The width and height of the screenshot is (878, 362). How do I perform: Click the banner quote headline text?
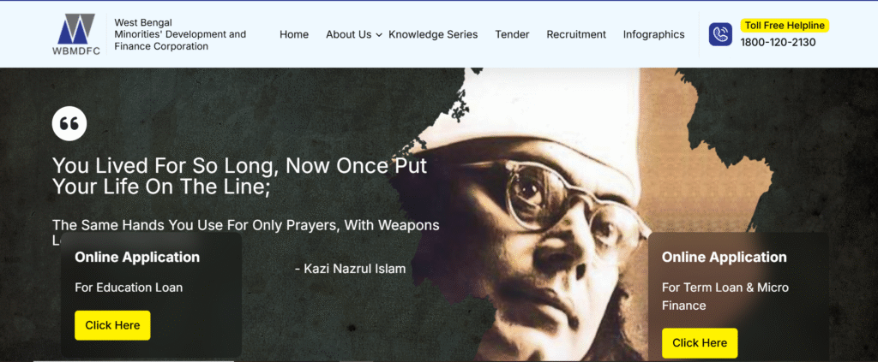pyautogui.click(x=240, y=176)
